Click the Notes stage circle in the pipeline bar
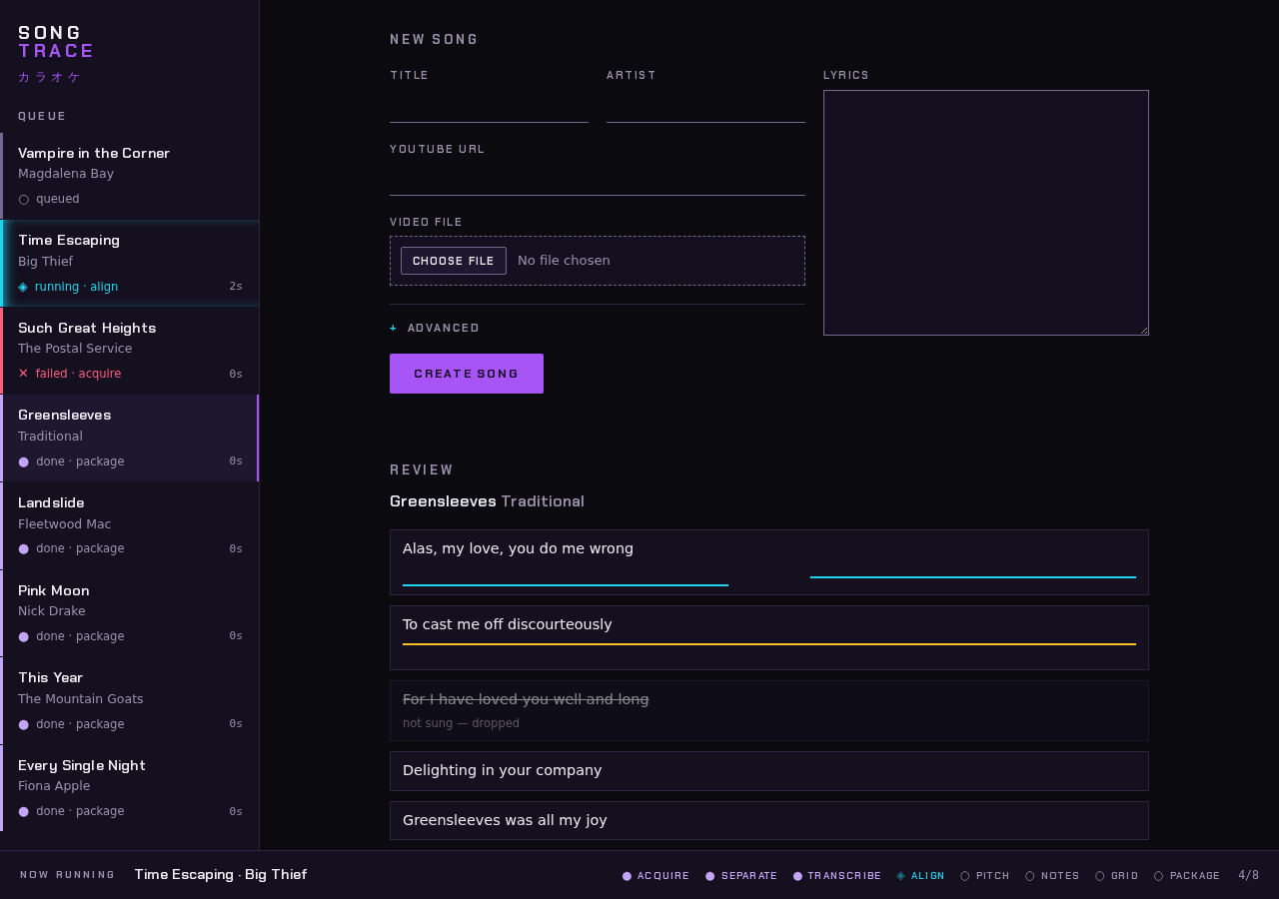The width and height of the screenshot is (1279, 899). pyautogui.click(x=1030, y=876)
